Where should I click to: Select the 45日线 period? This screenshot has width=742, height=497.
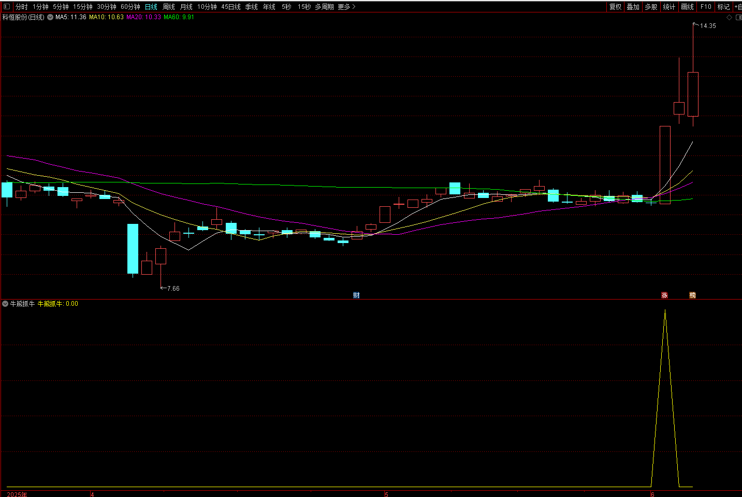(x=231, y=7)
